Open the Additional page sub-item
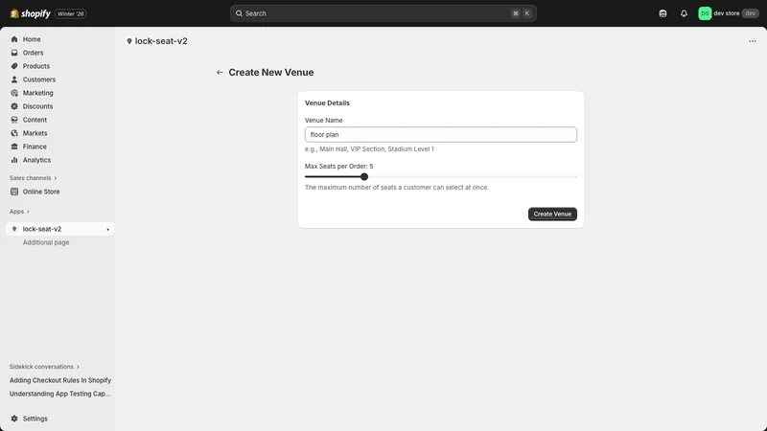767x431 pixels. (x=46, y=242)
